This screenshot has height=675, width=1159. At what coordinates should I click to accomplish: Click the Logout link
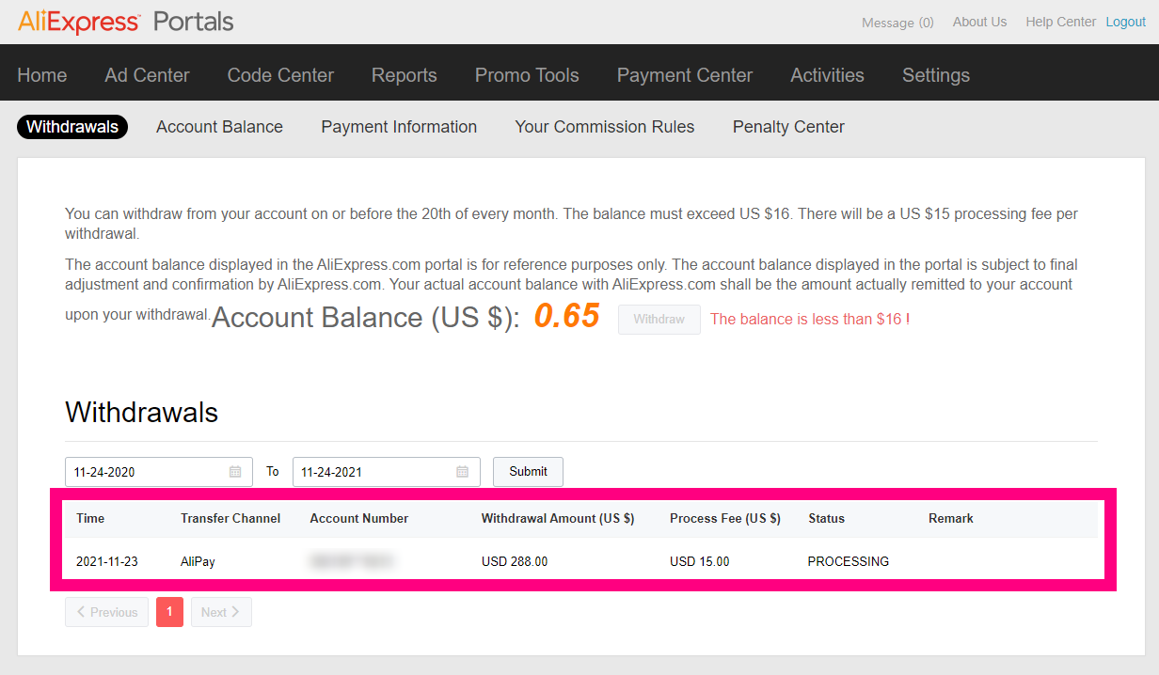[x=1126, y=22]
